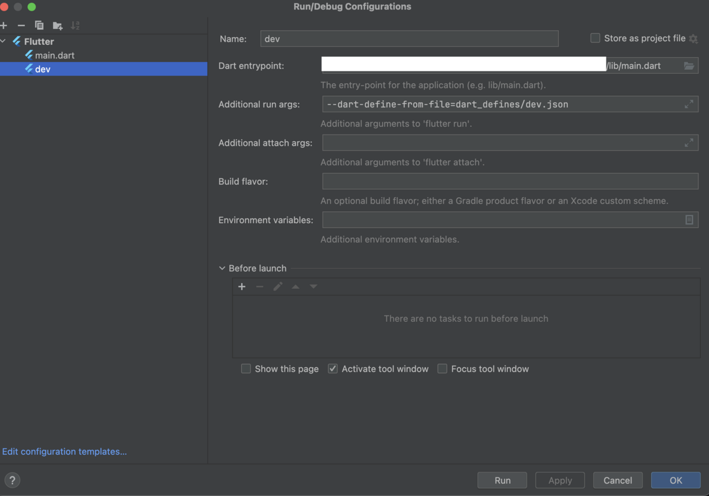Add a new configuration with plus icon
The height and width of the screenshot is (496, 709).
coord(4,25)
